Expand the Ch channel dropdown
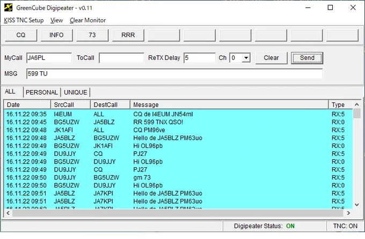 point(246,58)
